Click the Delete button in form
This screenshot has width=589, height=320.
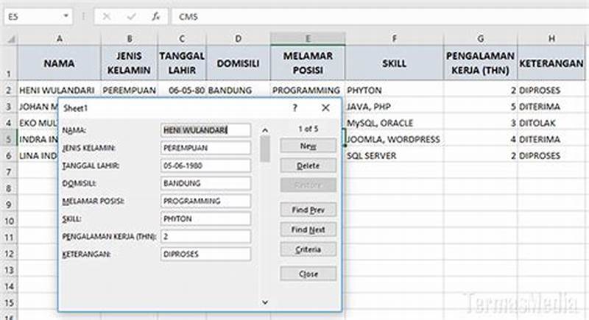[x=308, y=166]
